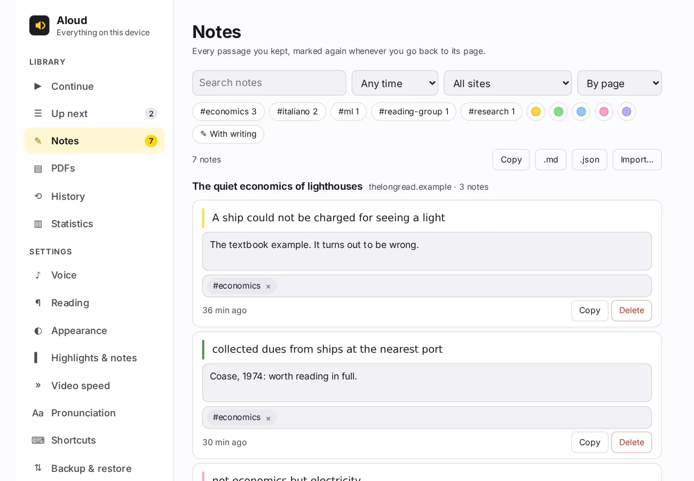Click the Aloud speaker logo icon
The width and height of the screenshot is (694, 481).
(x=40, y=26)
